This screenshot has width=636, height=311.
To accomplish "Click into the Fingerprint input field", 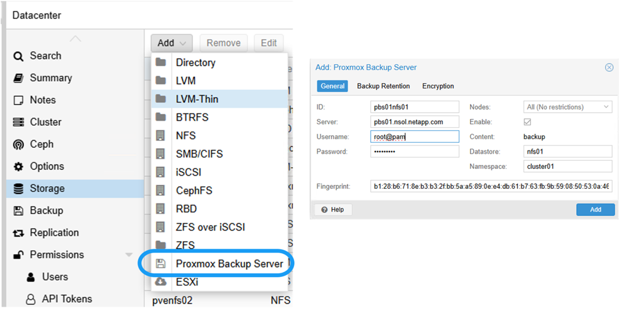I will tap(491, 186).
